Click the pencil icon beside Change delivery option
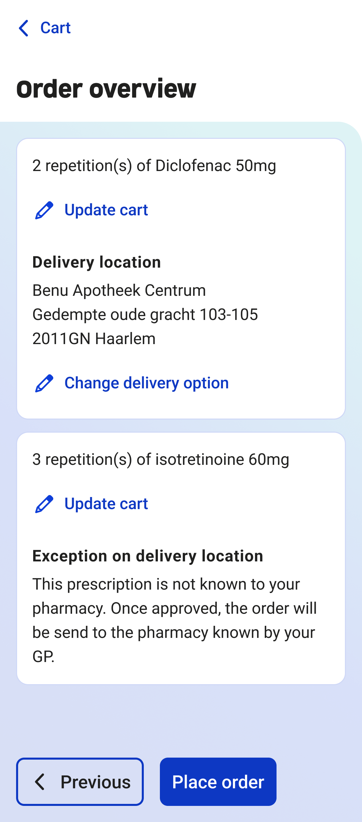Viewport: 362px width, 822px height. [44, 383]
